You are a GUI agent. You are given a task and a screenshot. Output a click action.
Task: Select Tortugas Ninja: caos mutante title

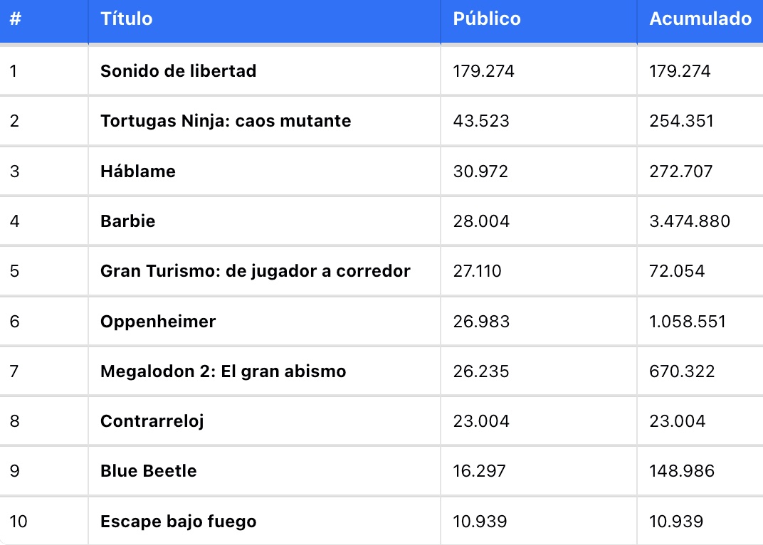(226, 121)
